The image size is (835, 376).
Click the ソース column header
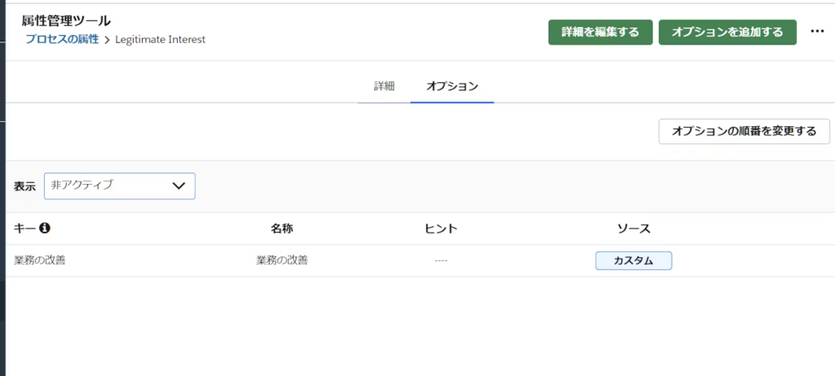[634, 229]
